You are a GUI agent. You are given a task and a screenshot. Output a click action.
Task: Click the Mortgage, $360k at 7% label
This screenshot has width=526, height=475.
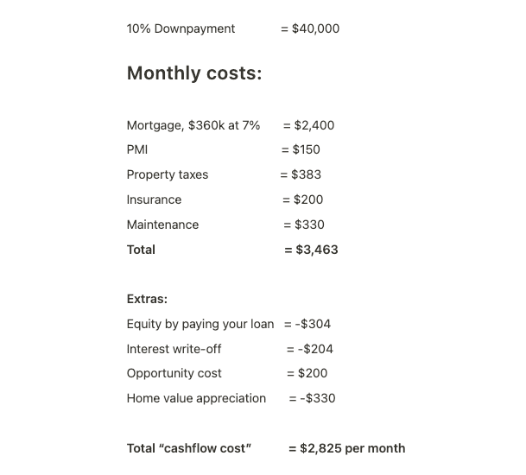tap(193, 125)
